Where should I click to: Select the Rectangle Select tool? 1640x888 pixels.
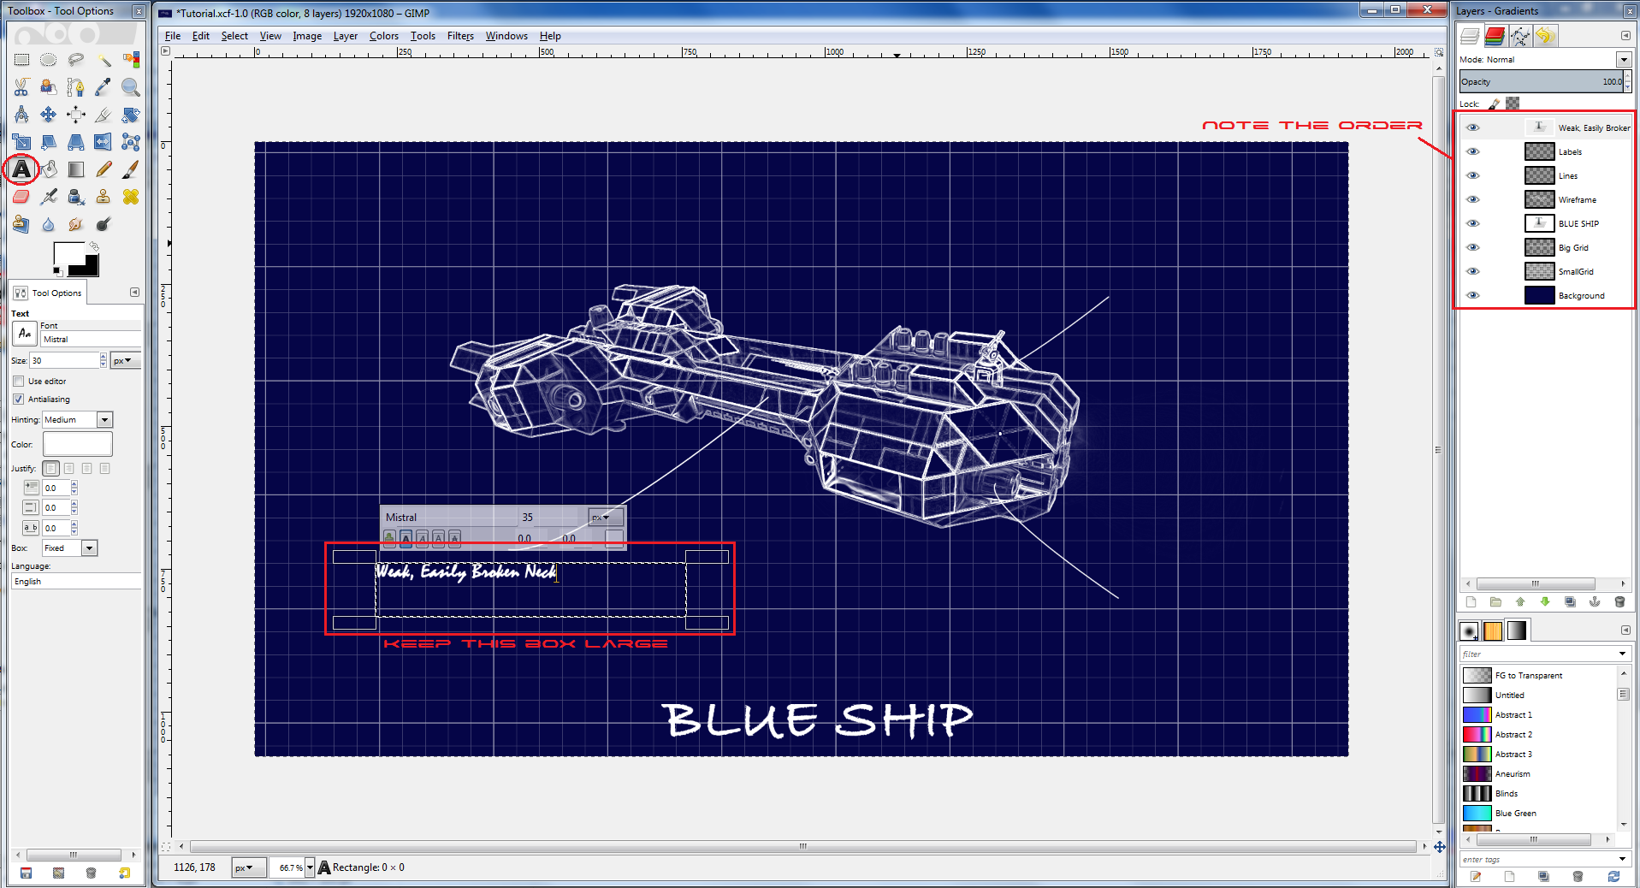(21, 60)
